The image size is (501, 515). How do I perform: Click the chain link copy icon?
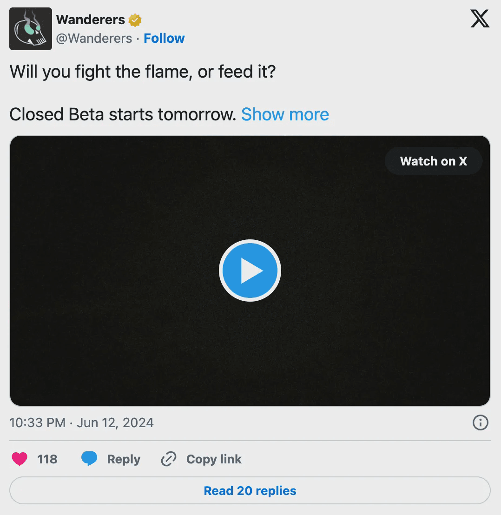(168, 459)
